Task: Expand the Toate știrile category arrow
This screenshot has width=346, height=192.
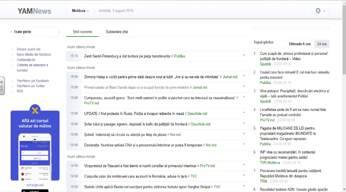Action: pyautogui.click(x=59, y=32)
